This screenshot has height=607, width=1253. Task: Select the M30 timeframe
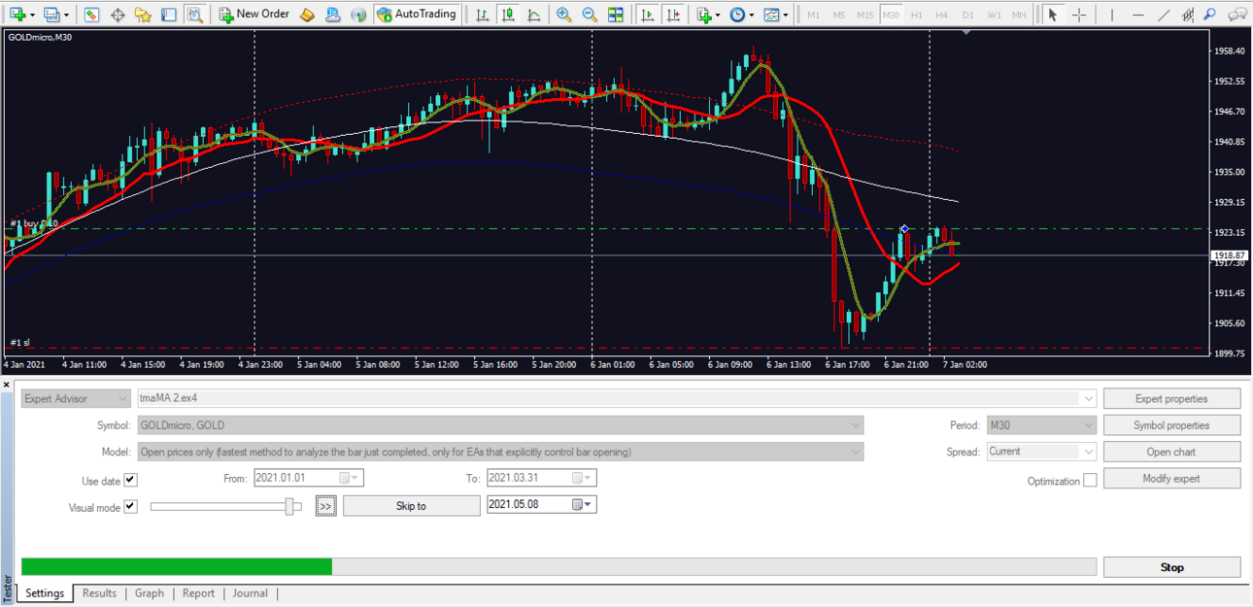click(x=891, y=15)
